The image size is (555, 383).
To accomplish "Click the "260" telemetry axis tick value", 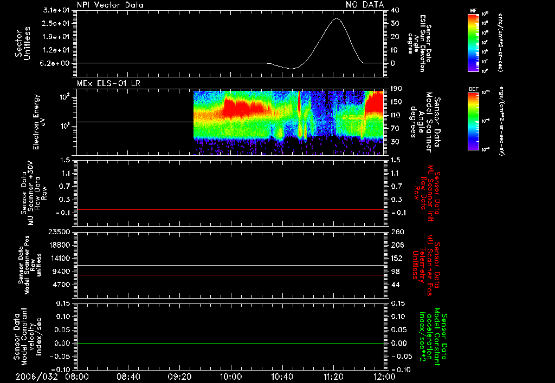I will point(397,232).
